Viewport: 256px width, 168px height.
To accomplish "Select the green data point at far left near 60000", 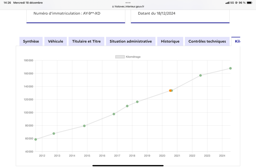I will click(x=36, y=140).
